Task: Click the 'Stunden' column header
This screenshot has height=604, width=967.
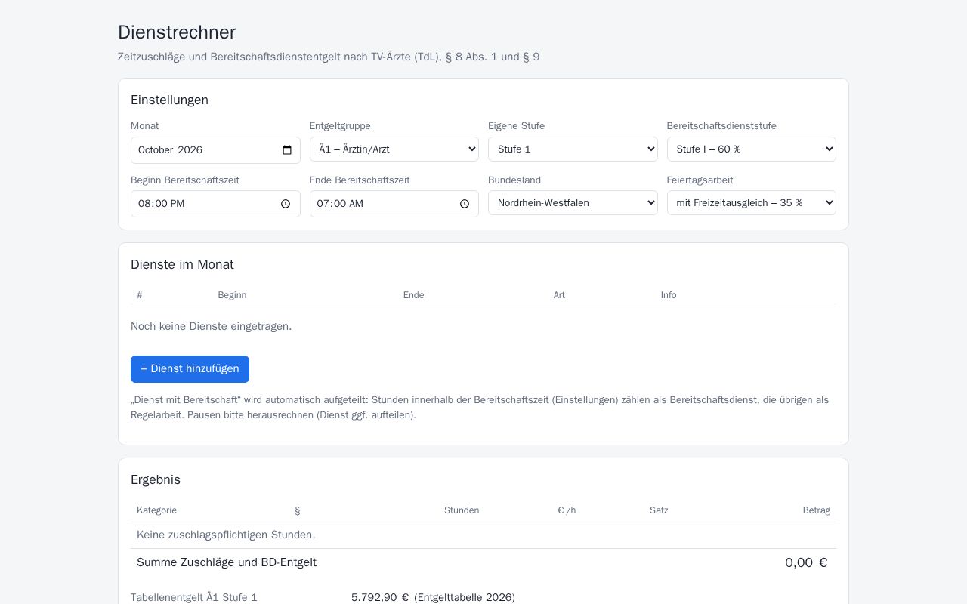Action: [462, 510]
